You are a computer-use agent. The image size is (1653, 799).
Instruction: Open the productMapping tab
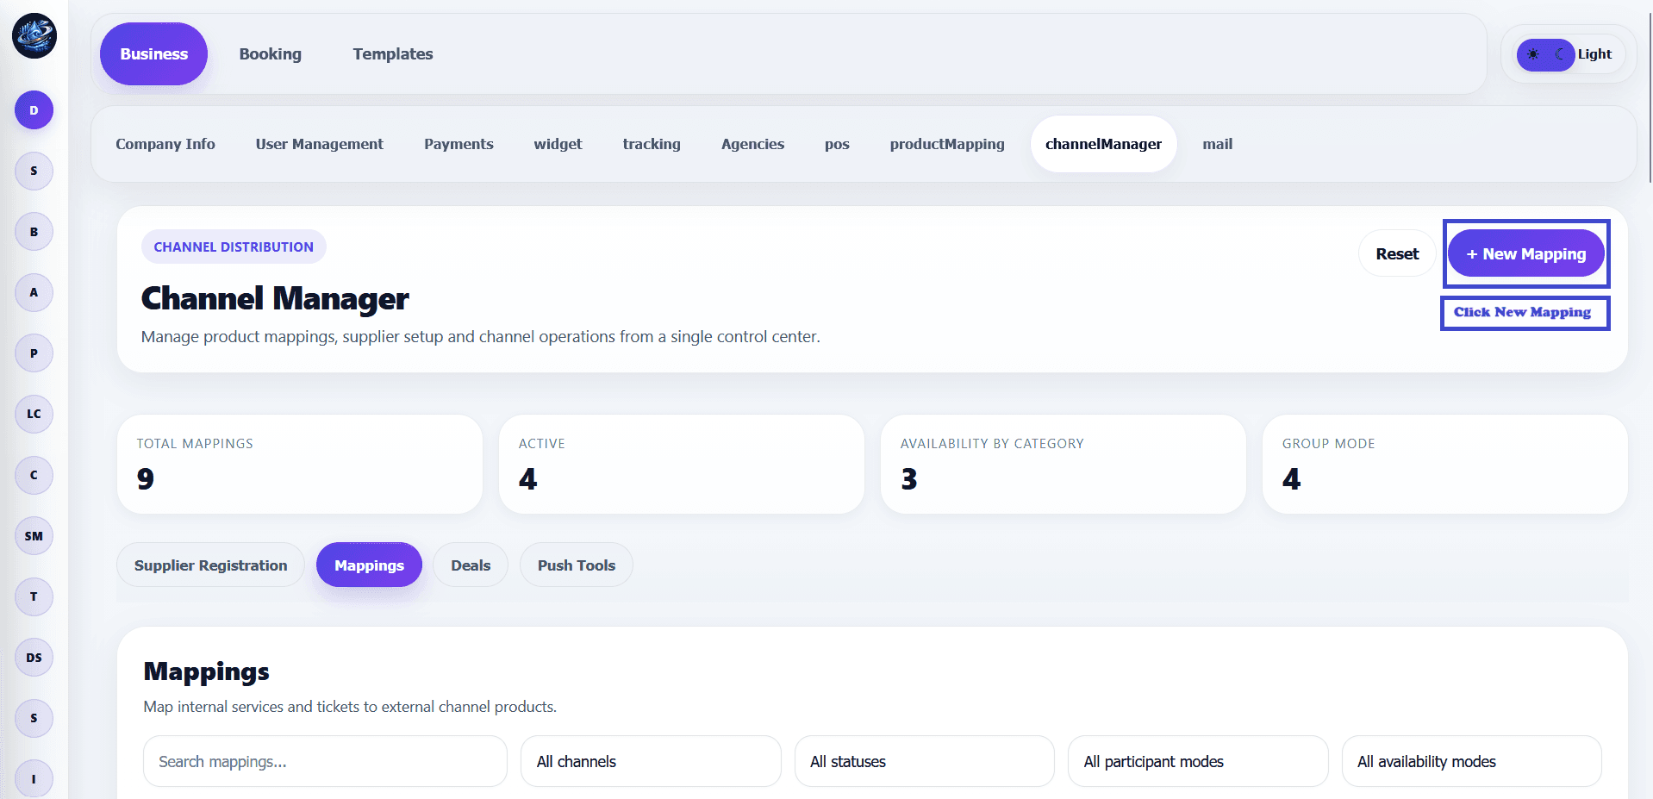947,144
